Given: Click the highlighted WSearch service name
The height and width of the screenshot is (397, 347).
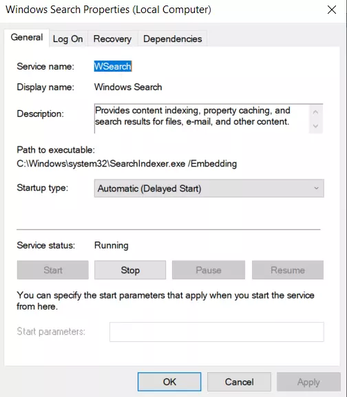Looking at the screenshot, I should coord(113,66).
